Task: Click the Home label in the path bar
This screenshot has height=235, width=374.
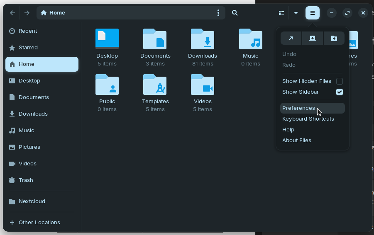Action: point(57,13)
